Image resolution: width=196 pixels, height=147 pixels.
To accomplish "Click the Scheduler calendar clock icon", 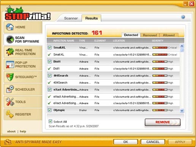I will click(10, 89).
